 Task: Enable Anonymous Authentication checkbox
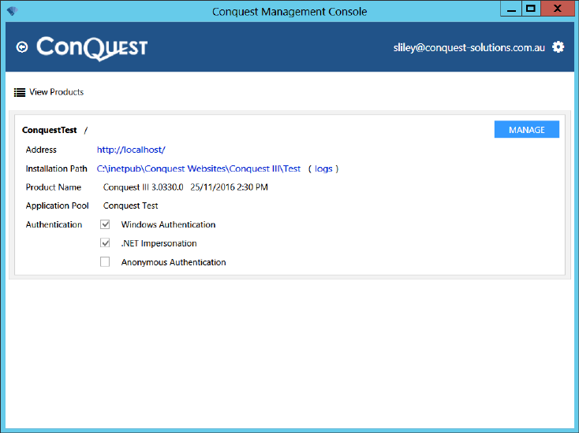[x=105, y=261]
